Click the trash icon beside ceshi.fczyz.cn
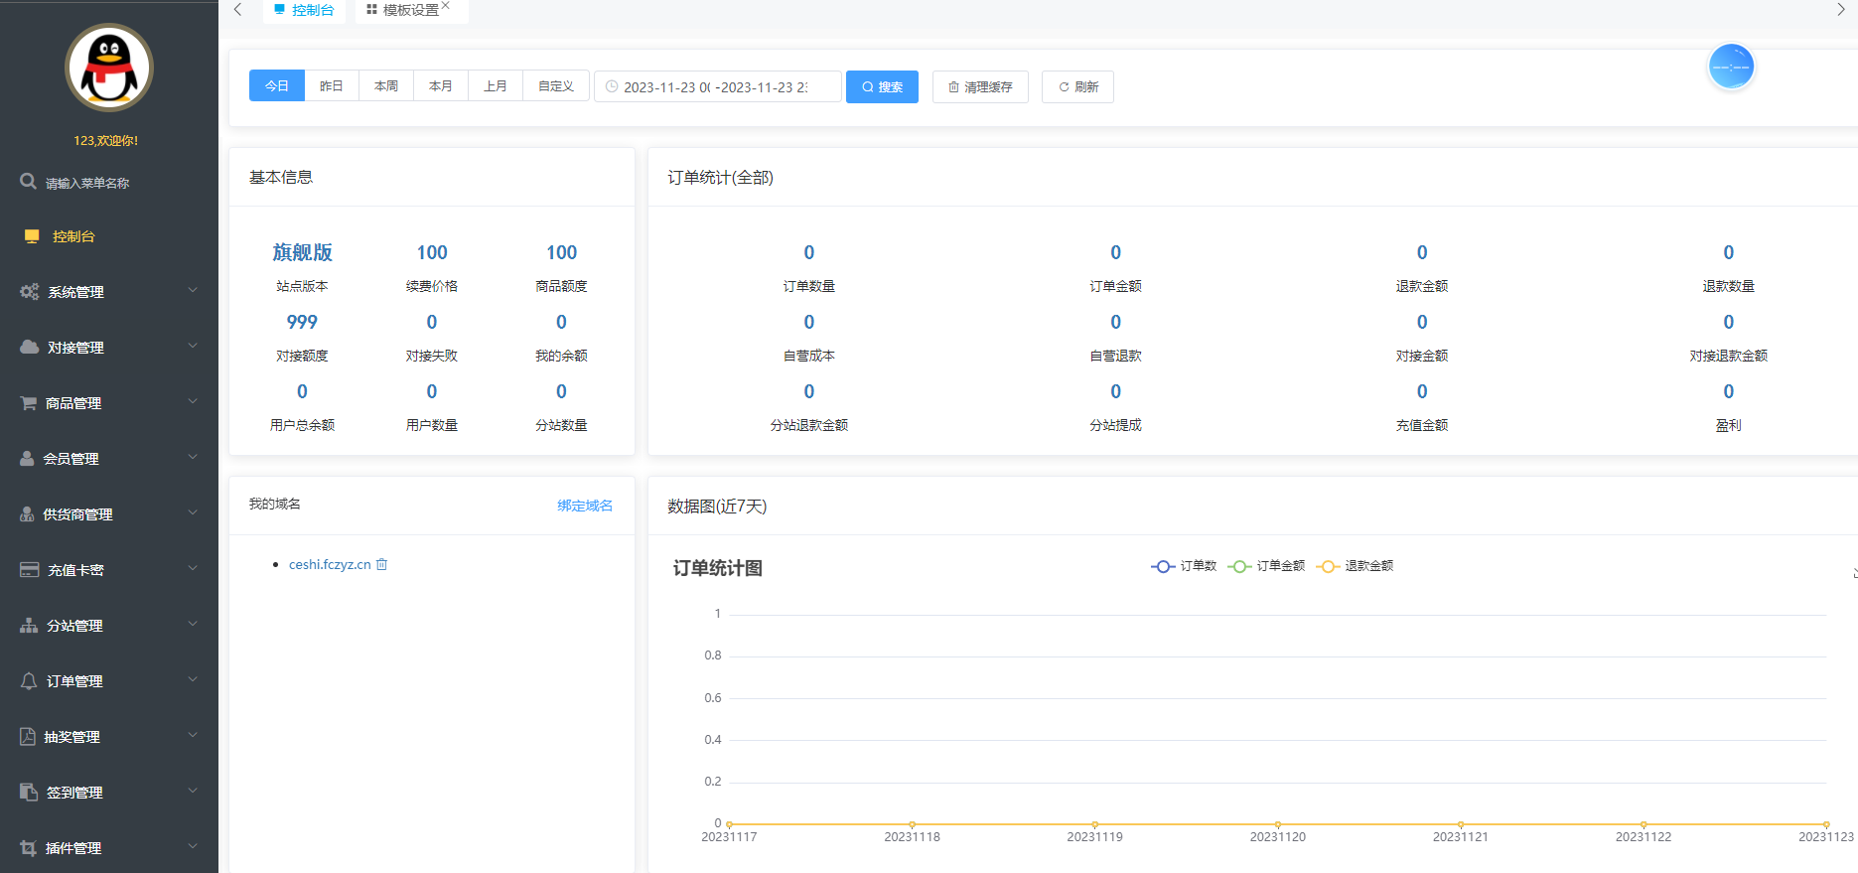Viewport: 1858px width, 873px height. (382, 564)
